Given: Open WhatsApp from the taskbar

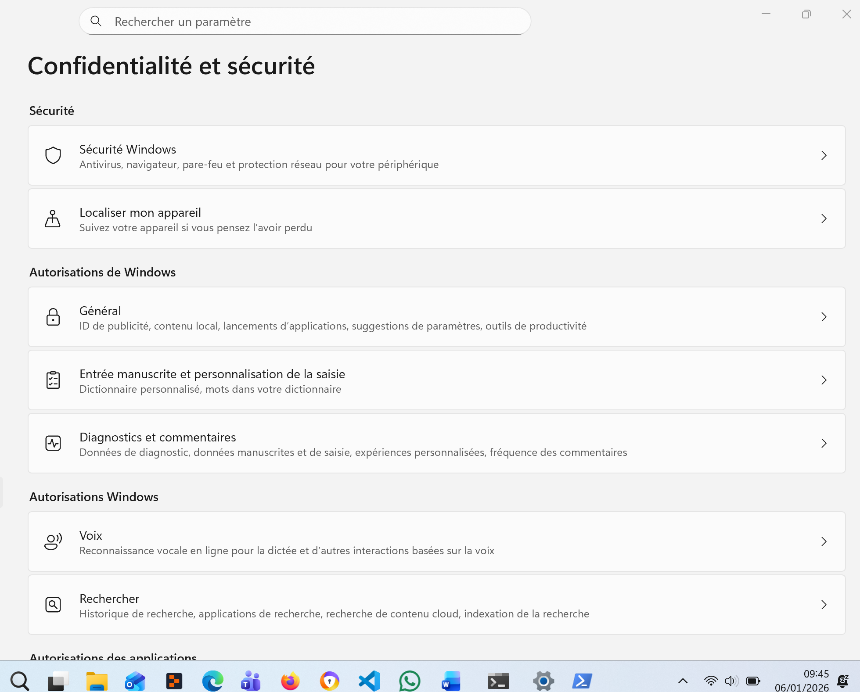Looking at the screenshot, I should [409, 681].
